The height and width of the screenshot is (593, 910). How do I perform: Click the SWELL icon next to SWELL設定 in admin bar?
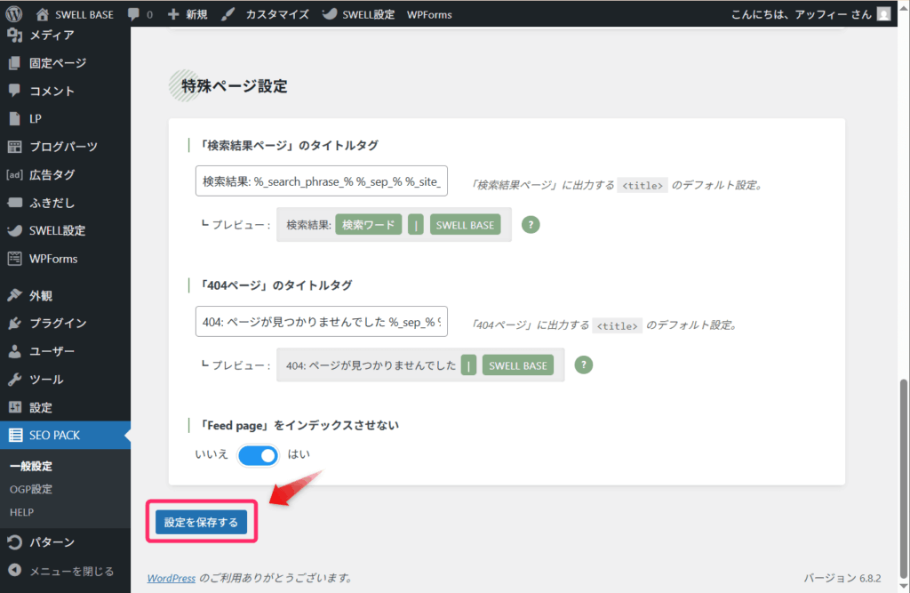pos(330,14)
